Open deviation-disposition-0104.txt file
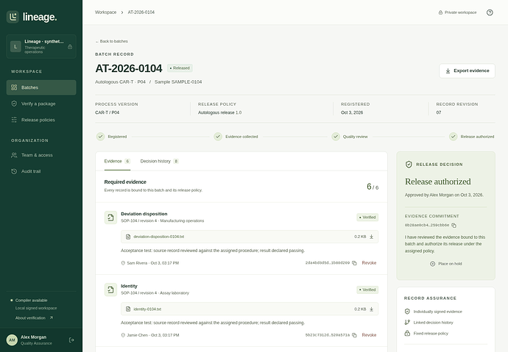Screen dimensions: 508x352 tap(159, 237)
